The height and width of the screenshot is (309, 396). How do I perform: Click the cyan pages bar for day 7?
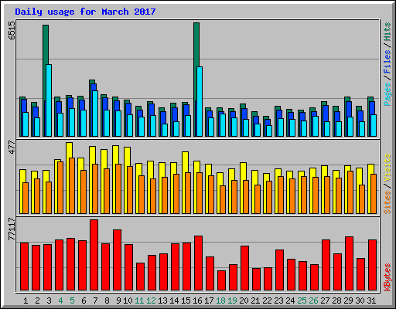coord(95,114)
